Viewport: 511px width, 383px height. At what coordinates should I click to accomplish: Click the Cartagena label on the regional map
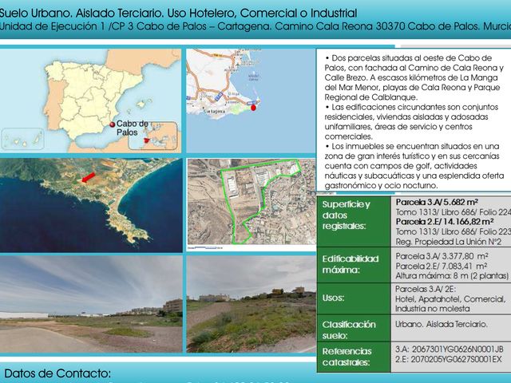(x=216, y=113)
